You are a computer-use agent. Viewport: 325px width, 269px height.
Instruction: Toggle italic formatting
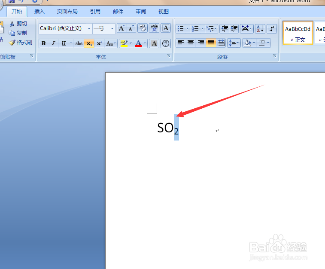pyautogui.click(x=54, y=43)
